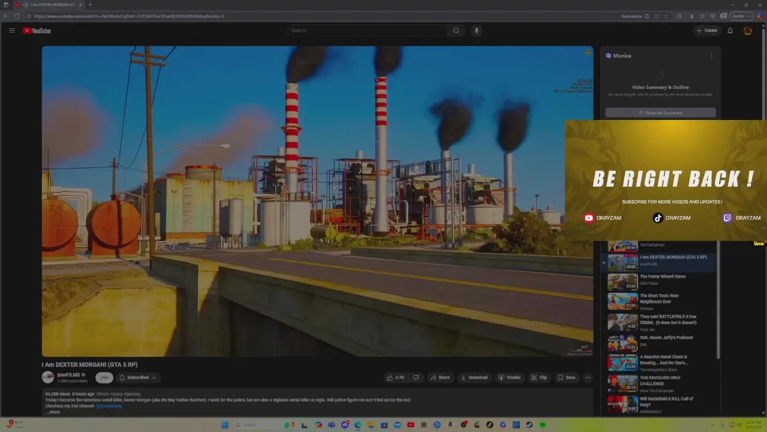
Task: Open a new browser tab
Action: pyautogui.click(x=90, y=5)
